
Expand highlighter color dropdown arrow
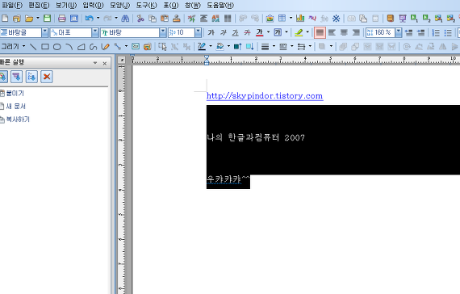pyautogui.click(x=307, y=32)
